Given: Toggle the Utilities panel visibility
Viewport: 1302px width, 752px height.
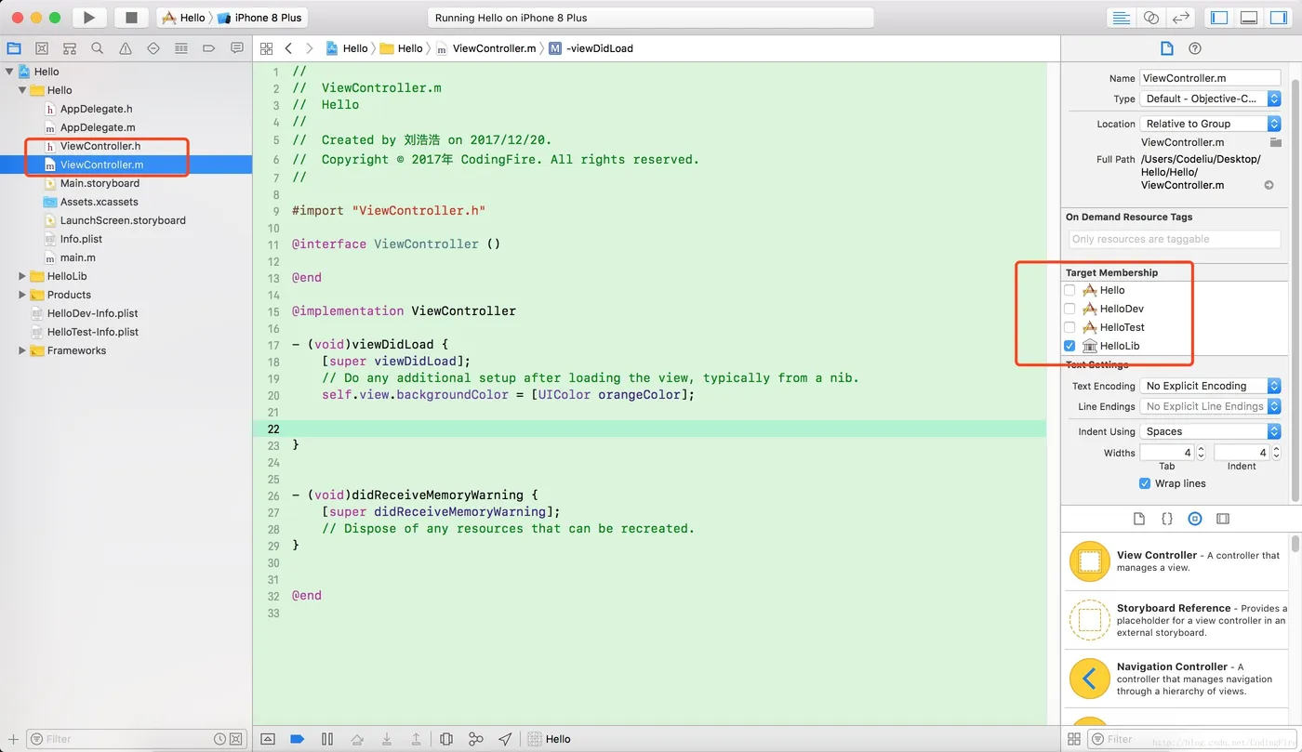Looking at the screenshot, I should pyautogui.click(x=1279, y=18).
